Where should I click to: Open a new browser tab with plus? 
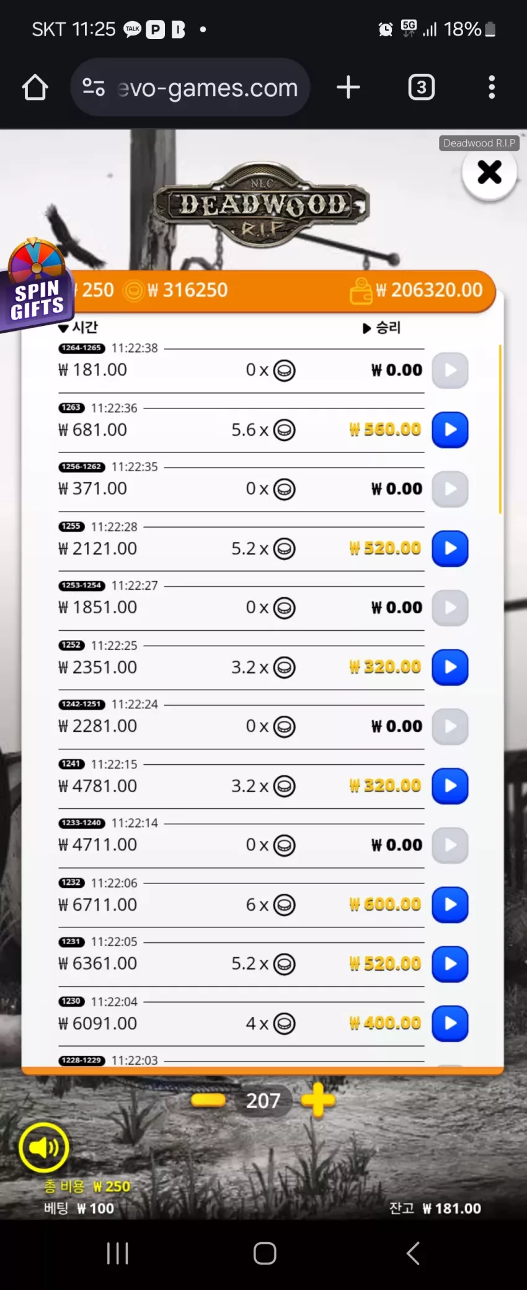[348, 88]
